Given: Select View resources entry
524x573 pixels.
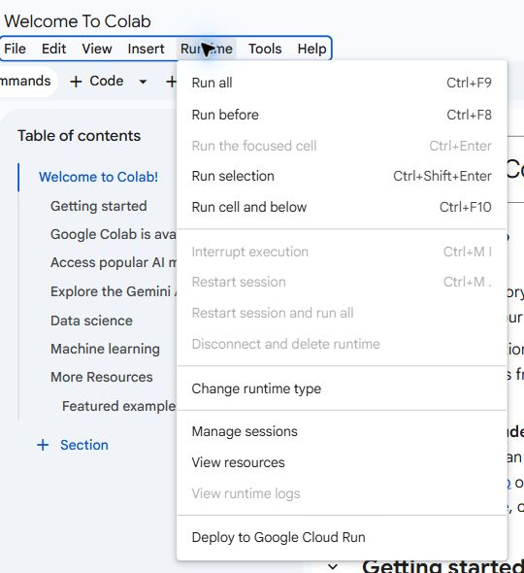Looking at the screenshot, I should [342, 462].
